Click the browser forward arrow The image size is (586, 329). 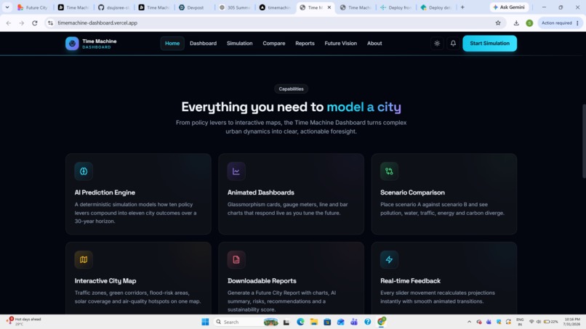click(22, 23)
